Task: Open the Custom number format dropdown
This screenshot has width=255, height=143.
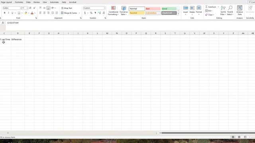Action: [x=104, y=8]
